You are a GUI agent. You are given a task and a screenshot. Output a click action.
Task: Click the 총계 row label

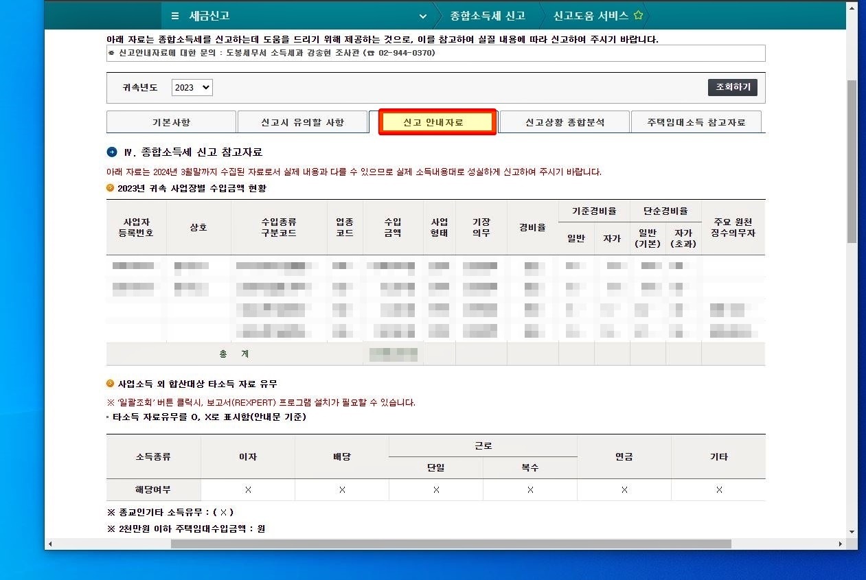[x=234, y=353]
